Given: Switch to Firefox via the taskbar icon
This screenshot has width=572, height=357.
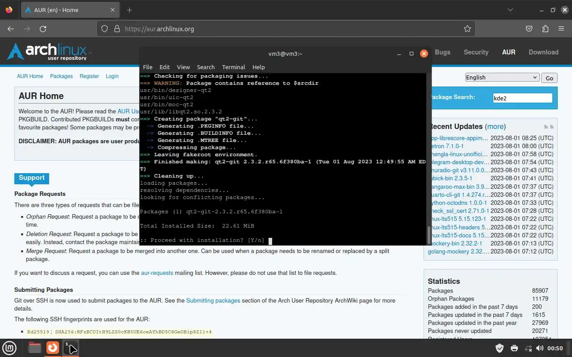Looking at the screenshot, I should (53, 348).
